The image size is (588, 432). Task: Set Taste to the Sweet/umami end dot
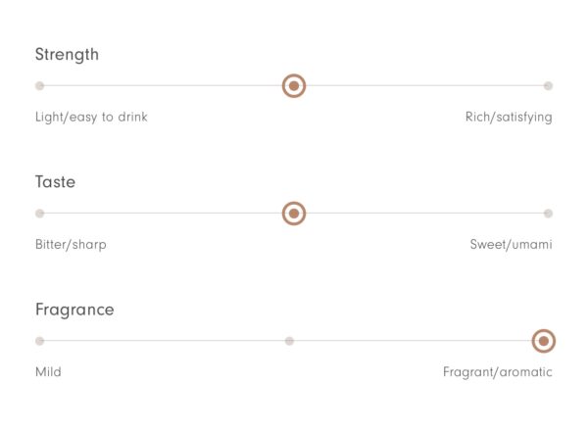[x=548, y=214]
